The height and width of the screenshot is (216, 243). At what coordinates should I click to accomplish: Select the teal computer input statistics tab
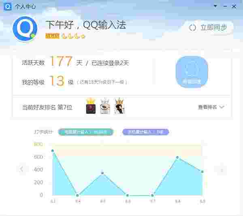coord(86,132)
